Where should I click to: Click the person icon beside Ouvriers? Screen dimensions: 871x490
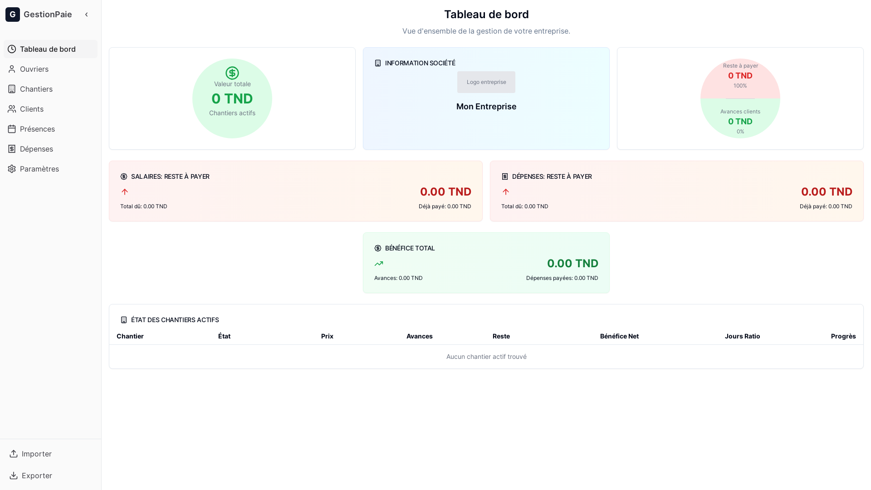[12, 69]
